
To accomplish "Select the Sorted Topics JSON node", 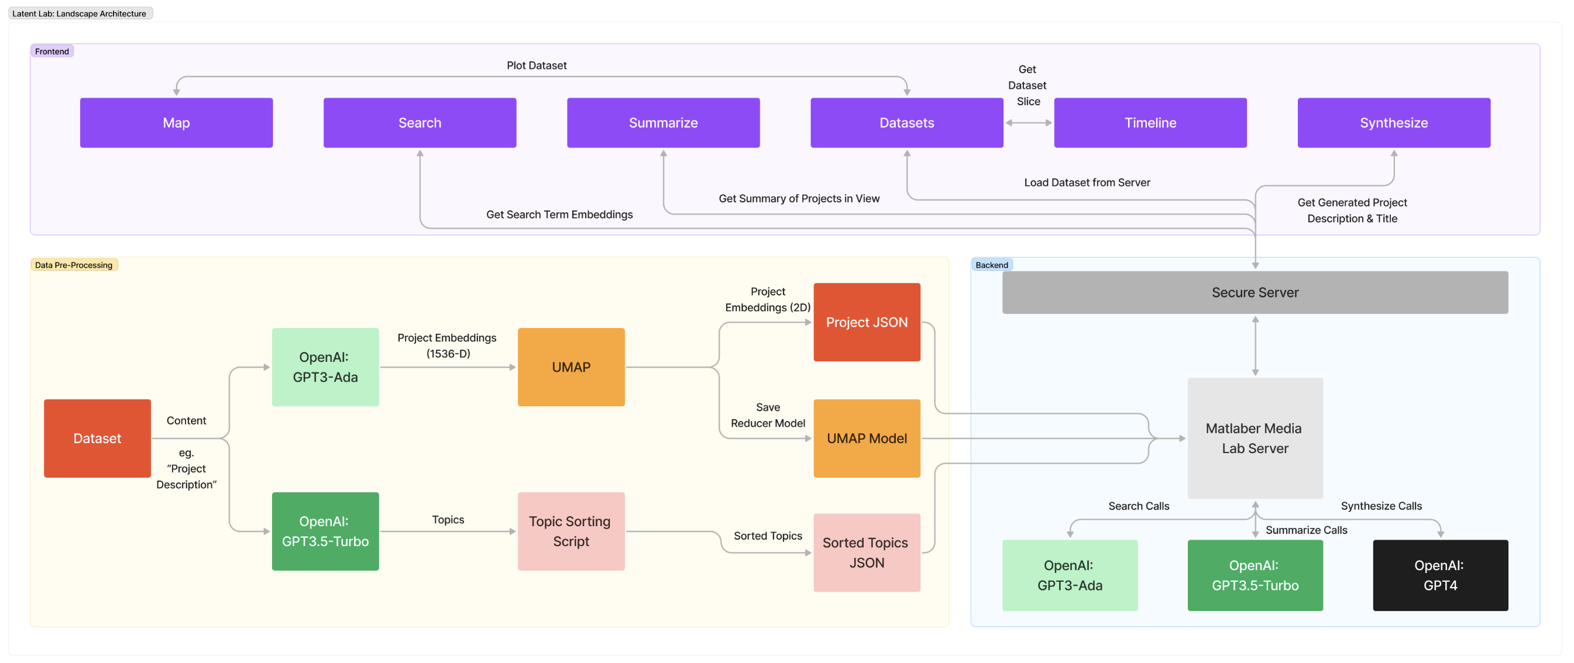I will pyautogui.click(x=867, y=552).
